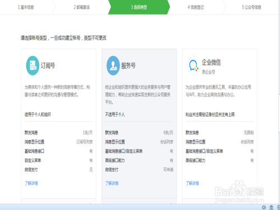The width and height of the screenshot is (280, 210).
Task: Click 原企业号 subtitle text
Action: [208, 72]
